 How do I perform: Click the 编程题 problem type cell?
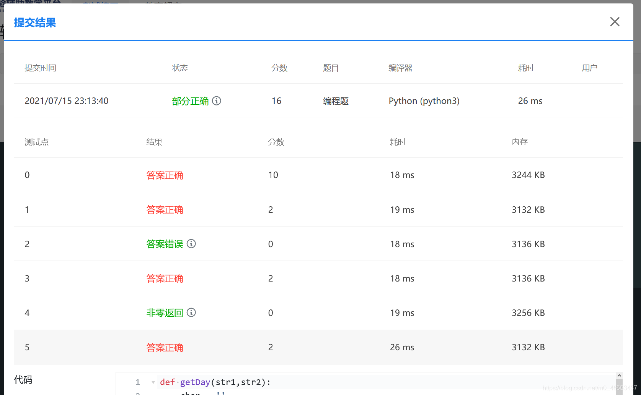pyautogui.click(x=336, y=101)
